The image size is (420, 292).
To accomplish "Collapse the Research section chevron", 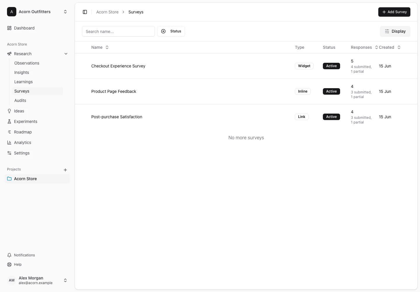I will click(x=66, y=54).
